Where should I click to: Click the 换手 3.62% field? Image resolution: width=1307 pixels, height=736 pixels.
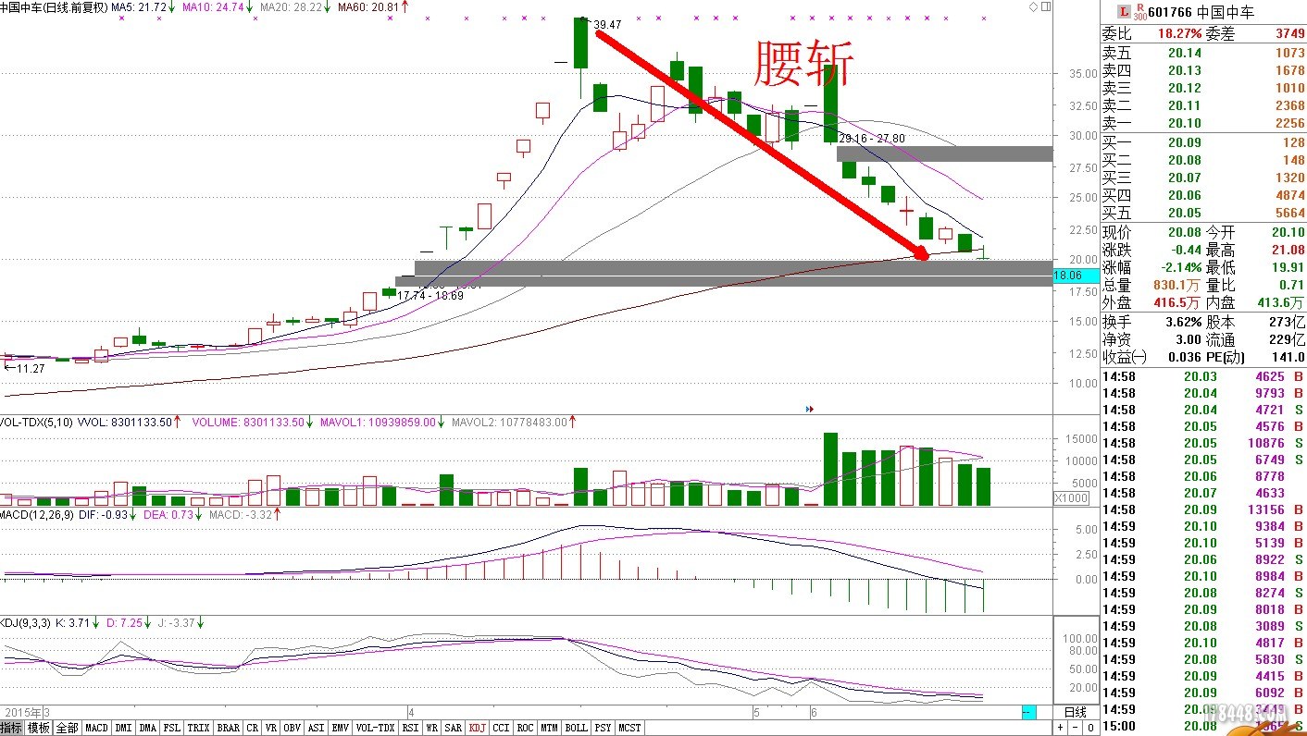click(x=1151, y=322)
